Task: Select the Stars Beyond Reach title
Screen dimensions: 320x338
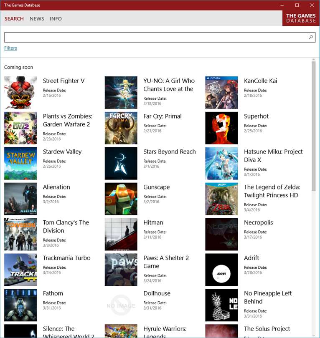Action: [169, 152]
